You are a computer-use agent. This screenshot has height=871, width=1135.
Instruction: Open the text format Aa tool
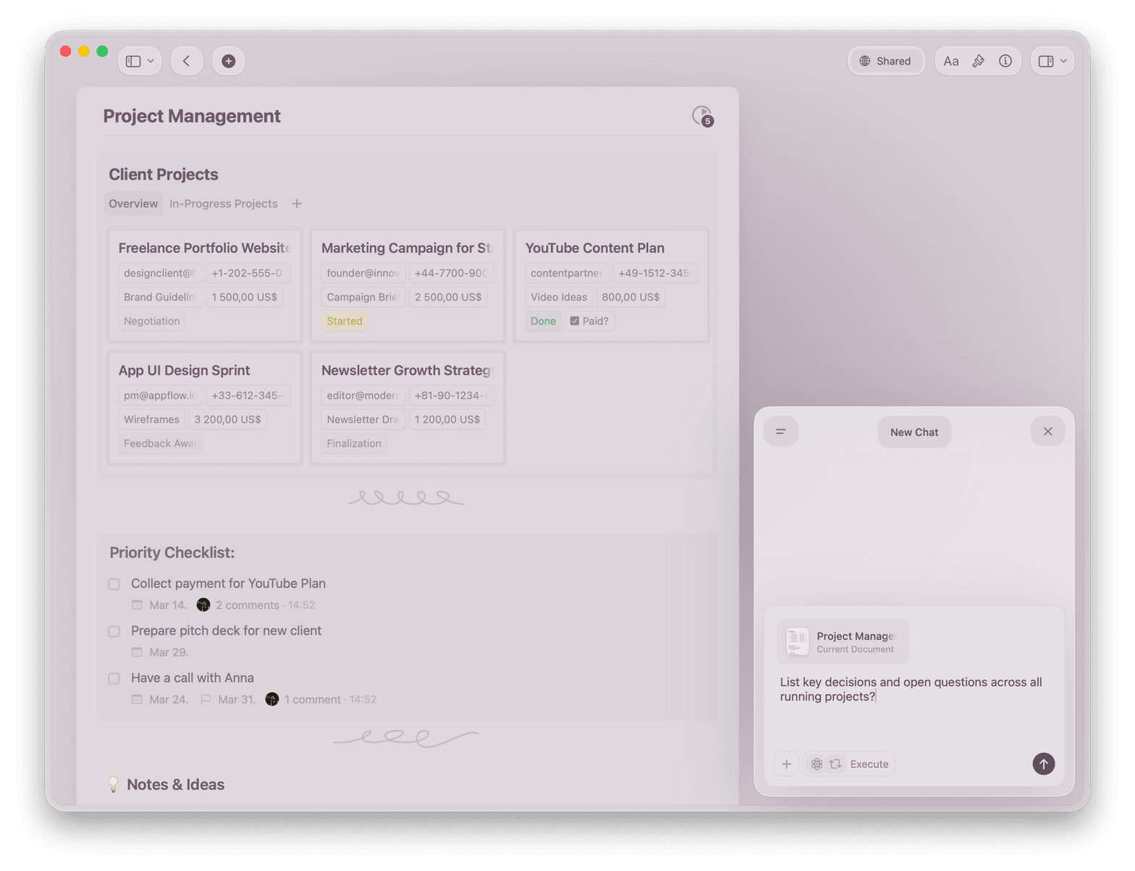951,61
